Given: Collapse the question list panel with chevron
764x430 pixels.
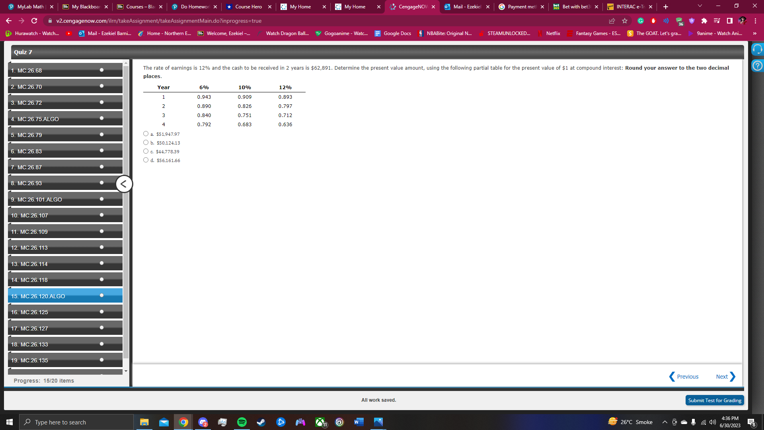Looking at the screenshot, I should 124,184.
